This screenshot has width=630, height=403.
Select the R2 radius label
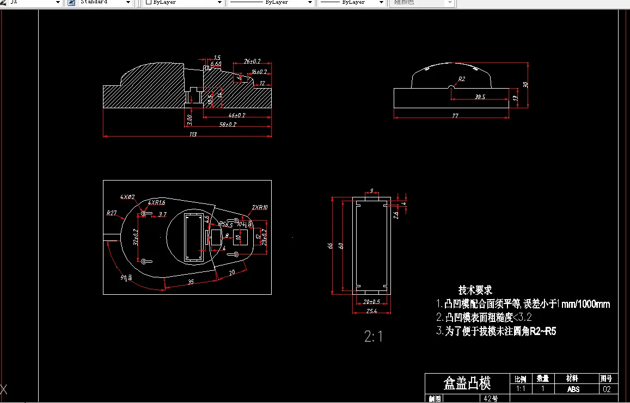[x=462, y=79]
